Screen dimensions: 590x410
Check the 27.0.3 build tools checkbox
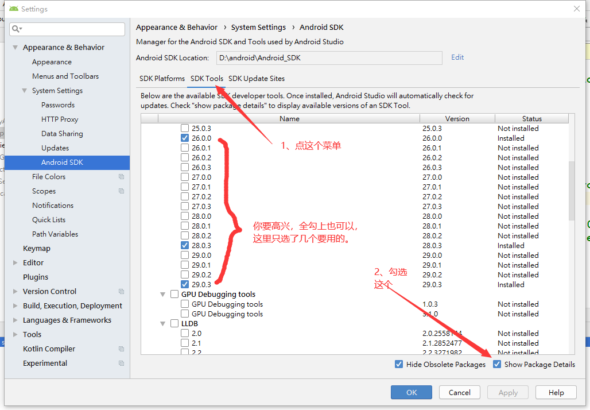185,206
